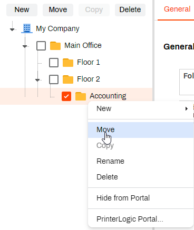Image resolution: width=194 pixels, height=230 pixels.
Task: Click the Accounting folder icon
Action: [81, 96]
